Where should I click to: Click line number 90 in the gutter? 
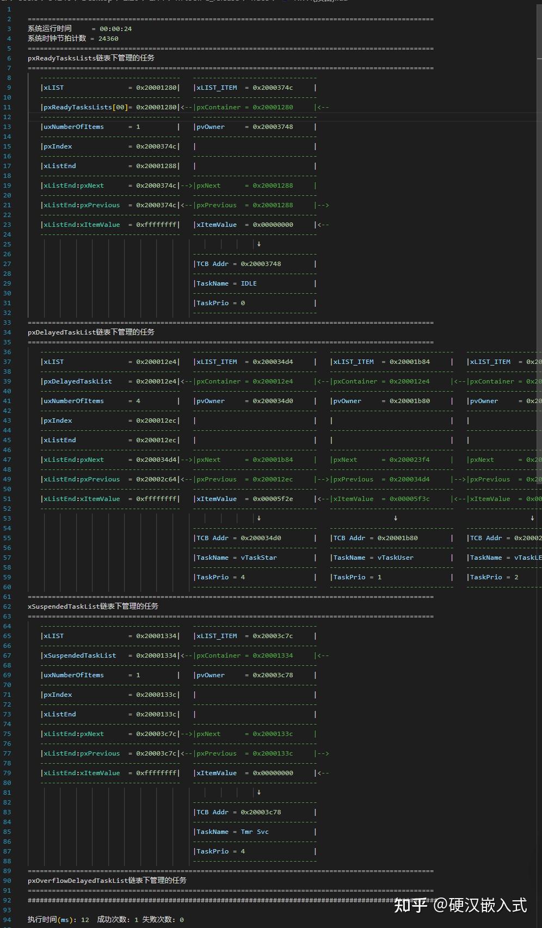[x=7, y=881]
